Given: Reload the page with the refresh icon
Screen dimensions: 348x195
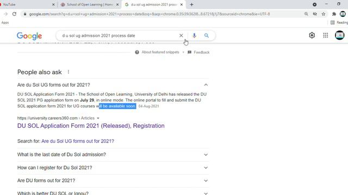Looking at the screenshot, I should click(15, 14).
